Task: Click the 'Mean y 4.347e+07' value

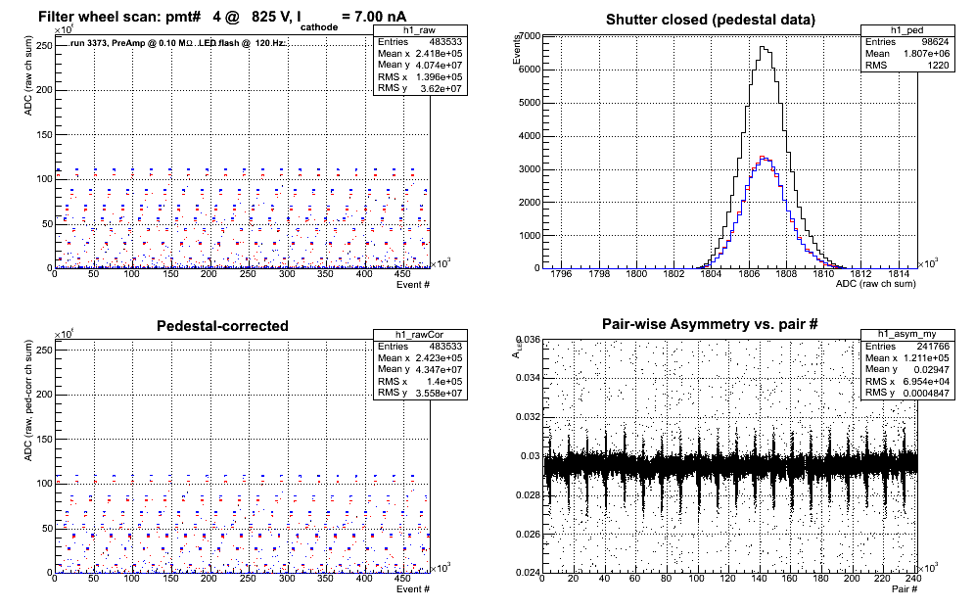Action: (420, 369)
